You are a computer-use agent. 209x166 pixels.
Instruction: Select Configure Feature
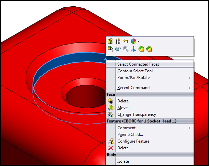tap(150, 141)
